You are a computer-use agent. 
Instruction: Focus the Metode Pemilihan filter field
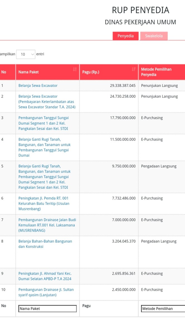pos(163,308)
